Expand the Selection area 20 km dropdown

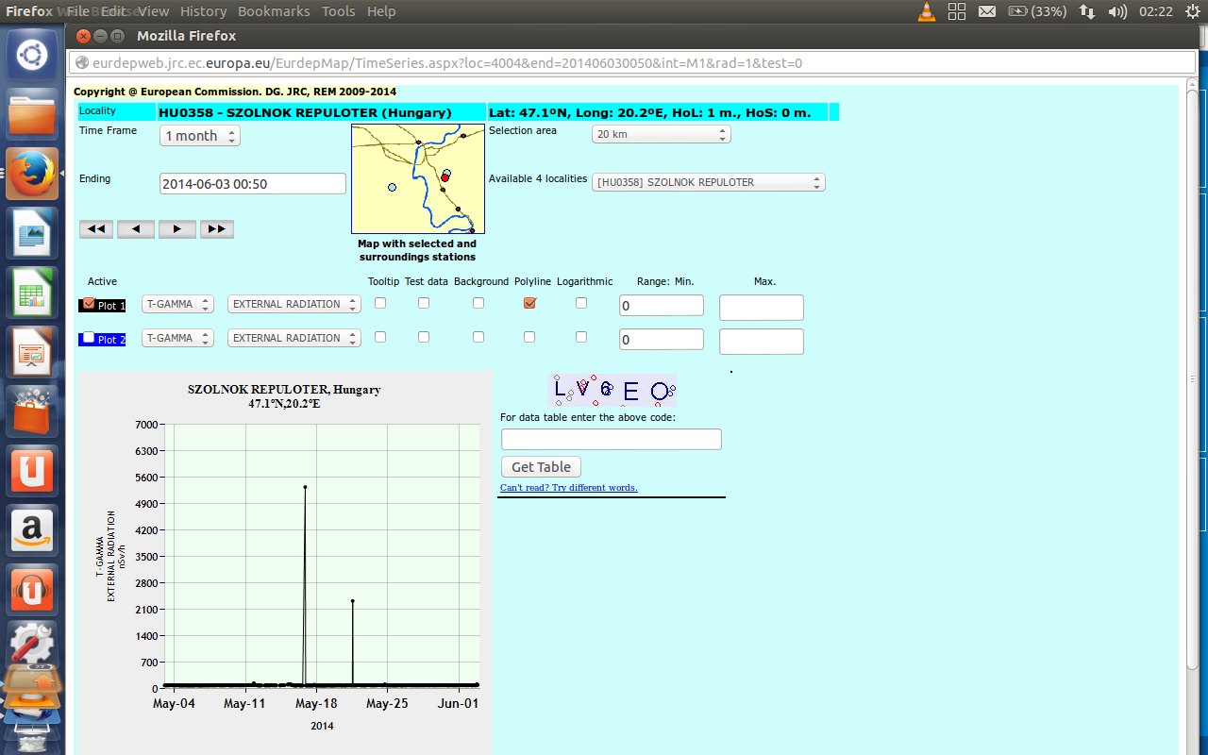pyautogui.click(x=661, y=135)
